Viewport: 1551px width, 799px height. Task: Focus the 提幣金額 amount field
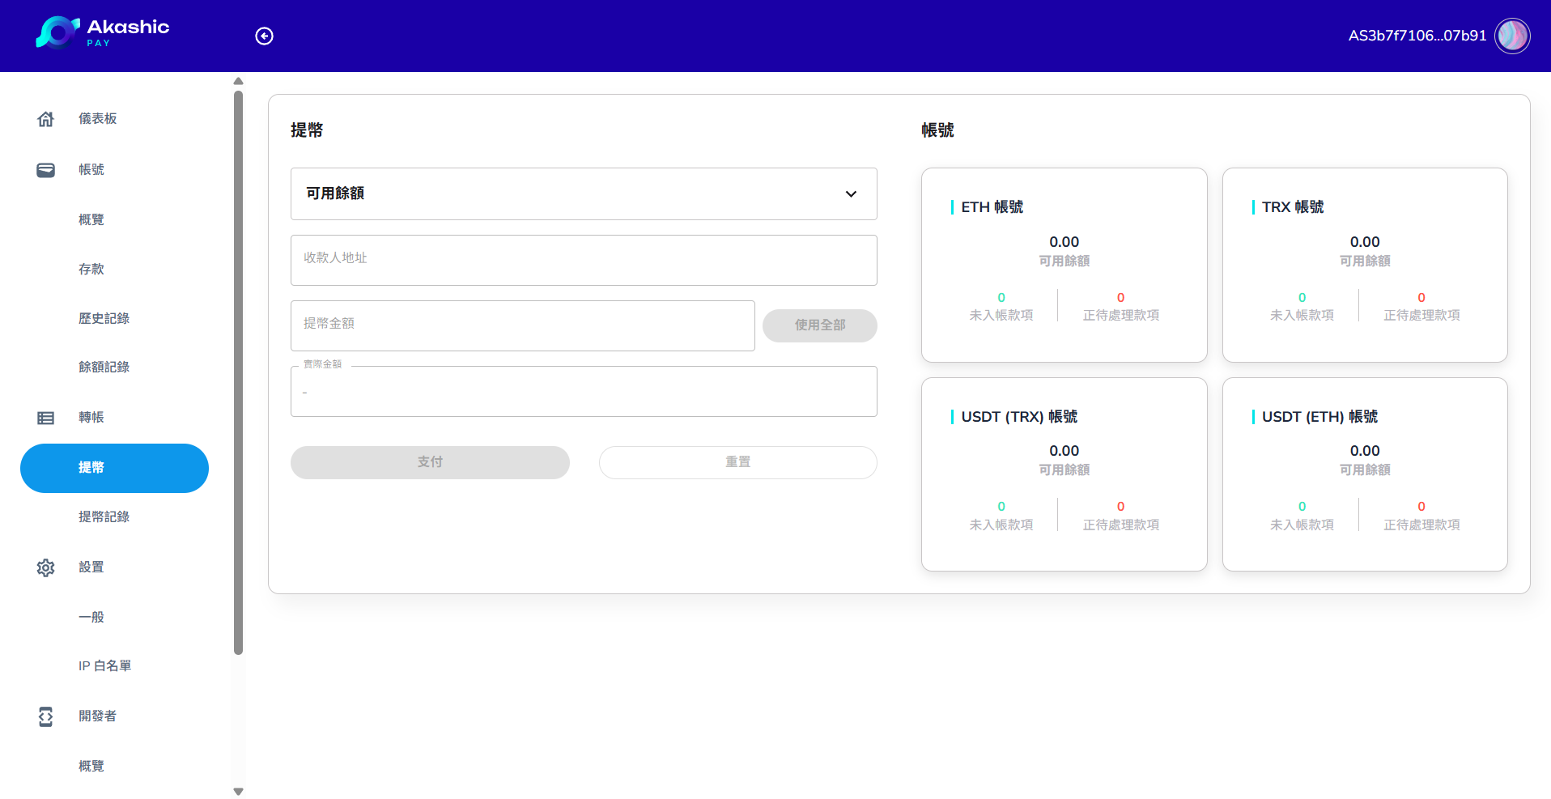click(x=522, y=325)
